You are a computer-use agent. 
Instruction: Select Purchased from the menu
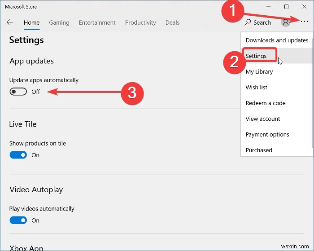(277, 150)
